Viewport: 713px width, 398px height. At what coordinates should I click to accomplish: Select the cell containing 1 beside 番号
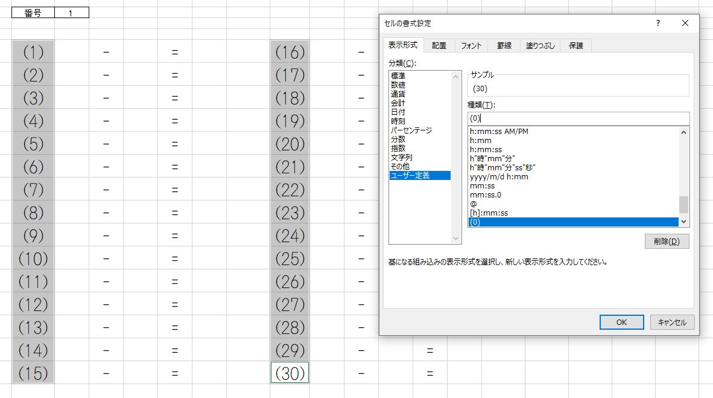[71, 13]
